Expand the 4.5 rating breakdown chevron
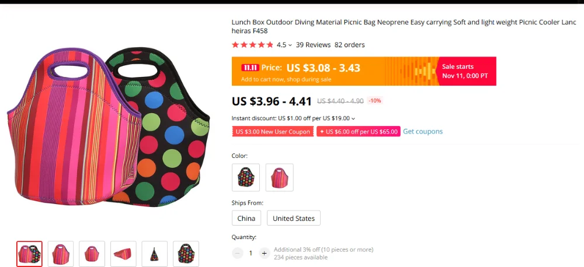The width and height of the screenshot is (584, 267). pos(290,45)
